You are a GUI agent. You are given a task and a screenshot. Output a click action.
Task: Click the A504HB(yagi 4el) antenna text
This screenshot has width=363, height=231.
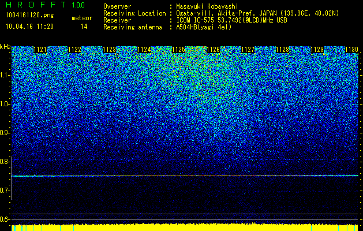[x=204, y=27]
